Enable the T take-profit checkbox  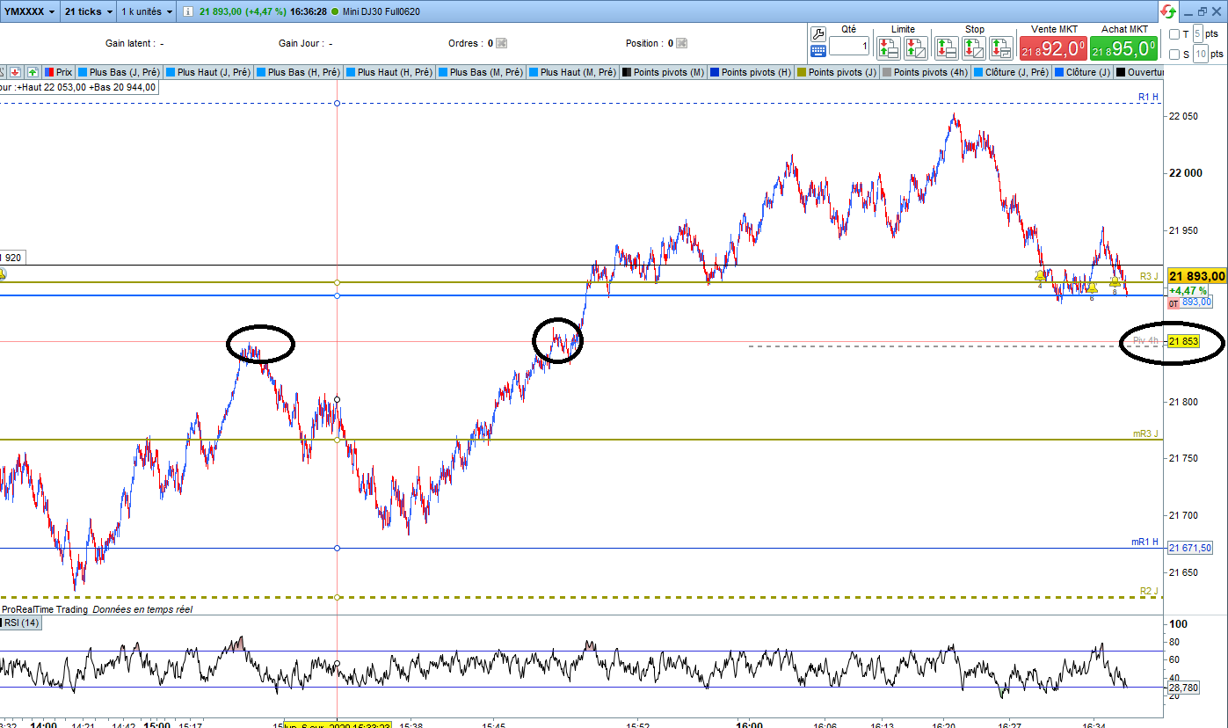pyautogui.click(x=1175, y=34)
